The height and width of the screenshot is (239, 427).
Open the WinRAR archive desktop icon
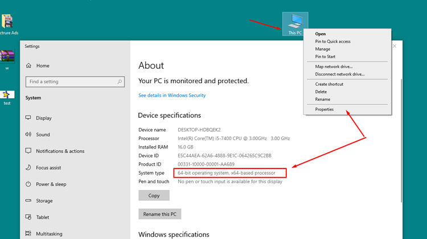coord(7,57)
